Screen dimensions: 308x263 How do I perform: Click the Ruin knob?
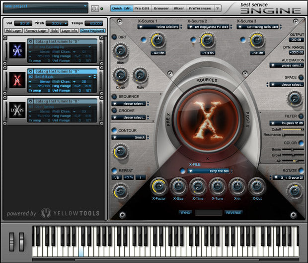140,75
